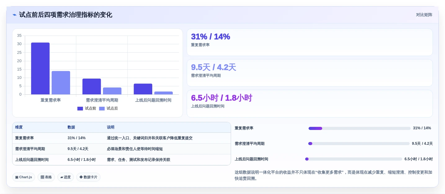Select the 9.5天 / 4.2天 data card value

coord(213,67)
